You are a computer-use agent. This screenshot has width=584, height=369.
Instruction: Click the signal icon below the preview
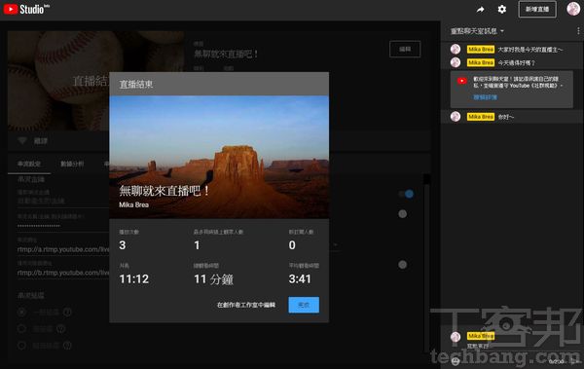22,141
